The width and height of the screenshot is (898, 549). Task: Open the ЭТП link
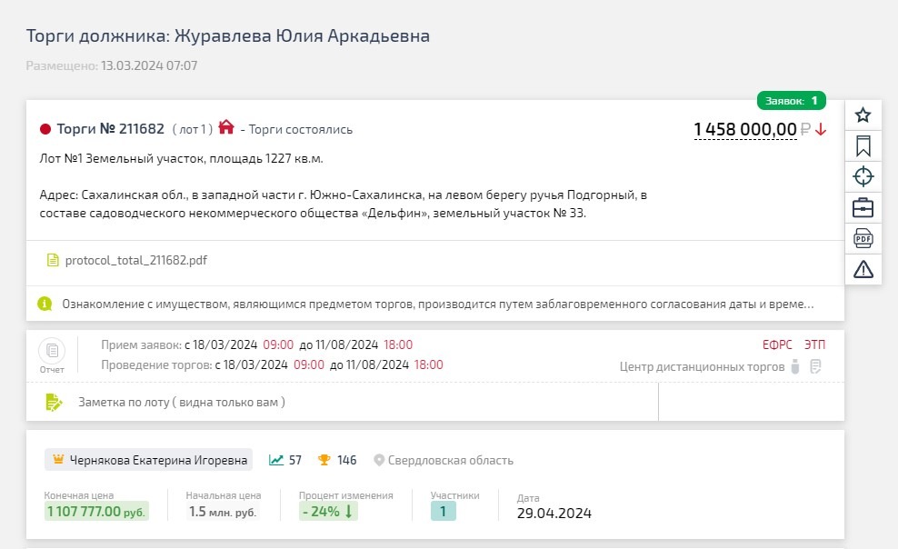point(814,344)
